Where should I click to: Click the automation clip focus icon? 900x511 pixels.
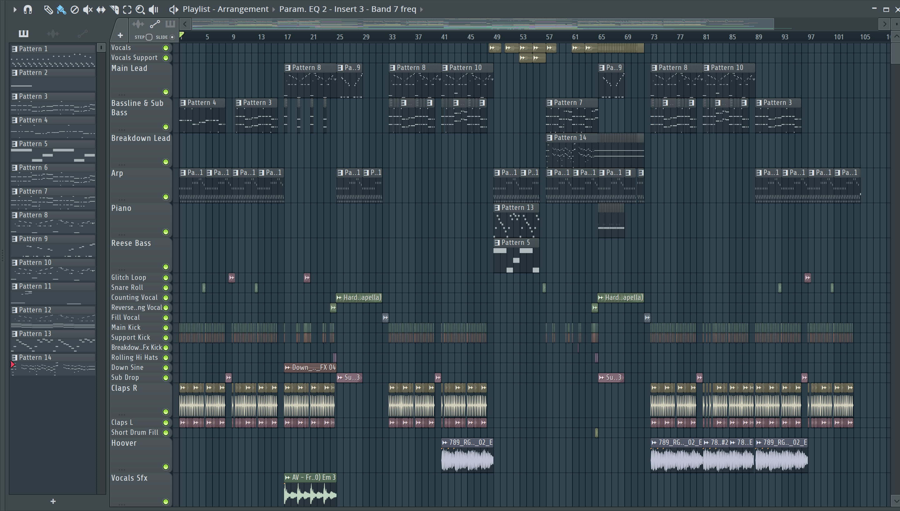[x=155, y=24]
